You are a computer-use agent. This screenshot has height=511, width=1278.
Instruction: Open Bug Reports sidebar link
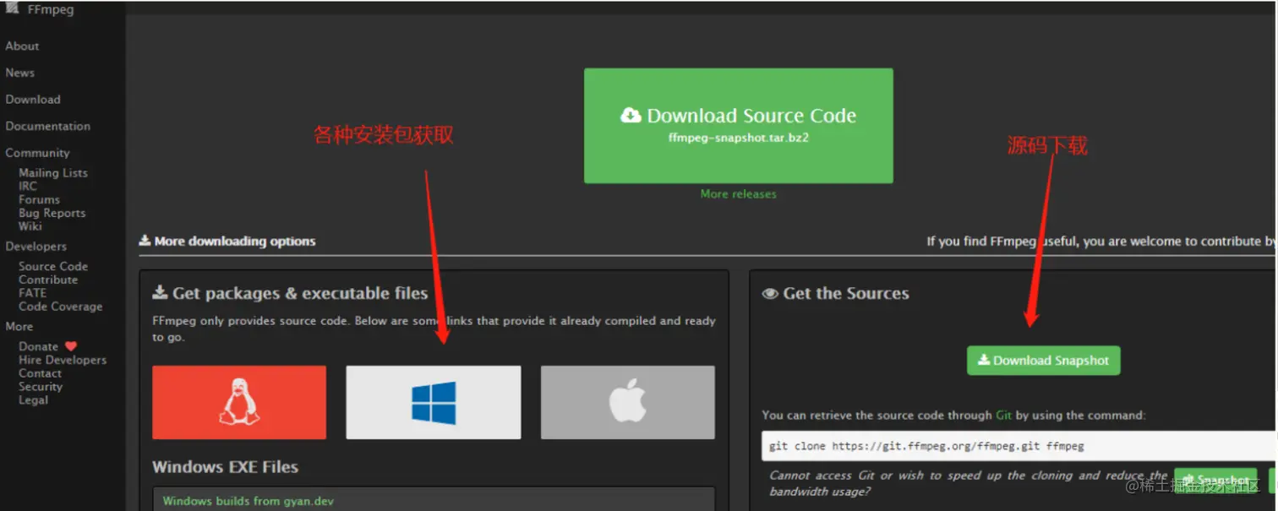pyautogui.click(x=52, y=213)
